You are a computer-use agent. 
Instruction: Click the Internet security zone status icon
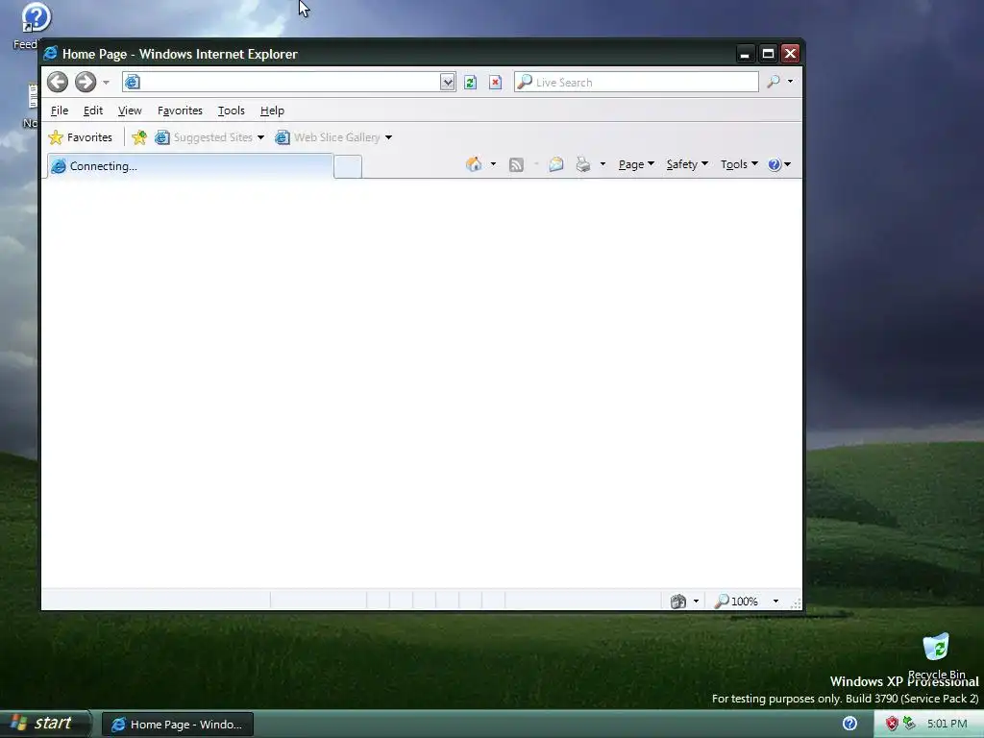click(x=677, y=602)
